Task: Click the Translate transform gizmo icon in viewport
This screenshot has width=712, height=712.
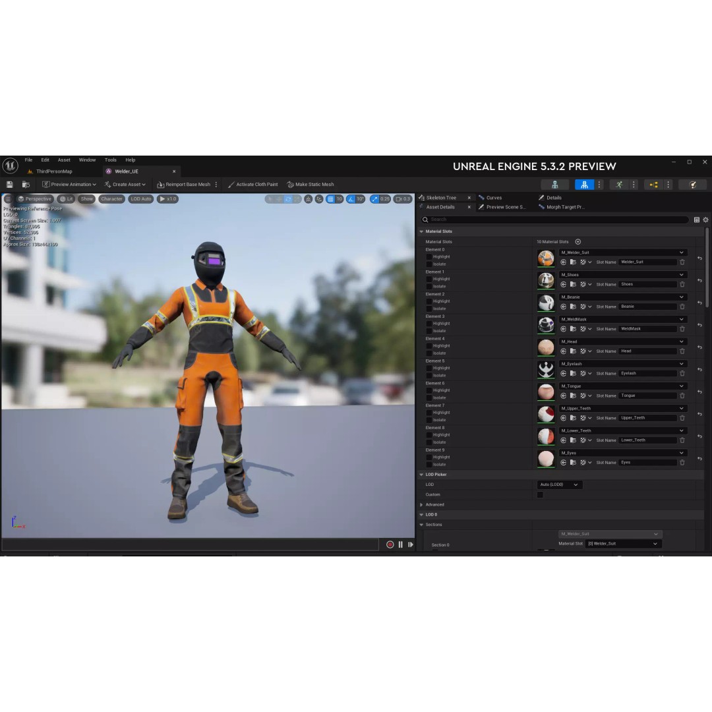Action: [x=279, y=199]
